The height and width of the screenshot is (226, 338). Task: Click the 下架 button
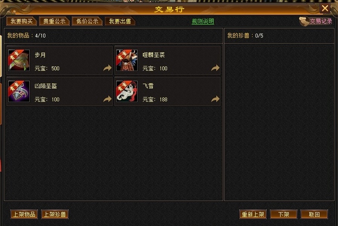coord(284,214)
